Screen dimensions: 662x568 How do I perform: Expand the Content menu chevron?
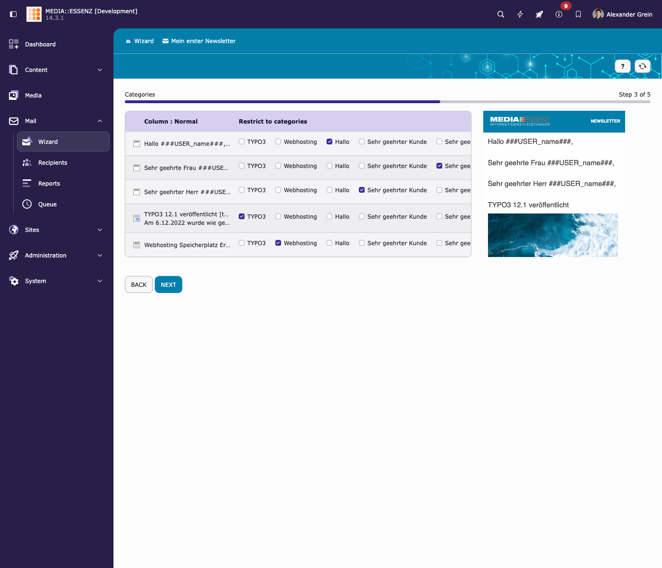tap(100, 70)
